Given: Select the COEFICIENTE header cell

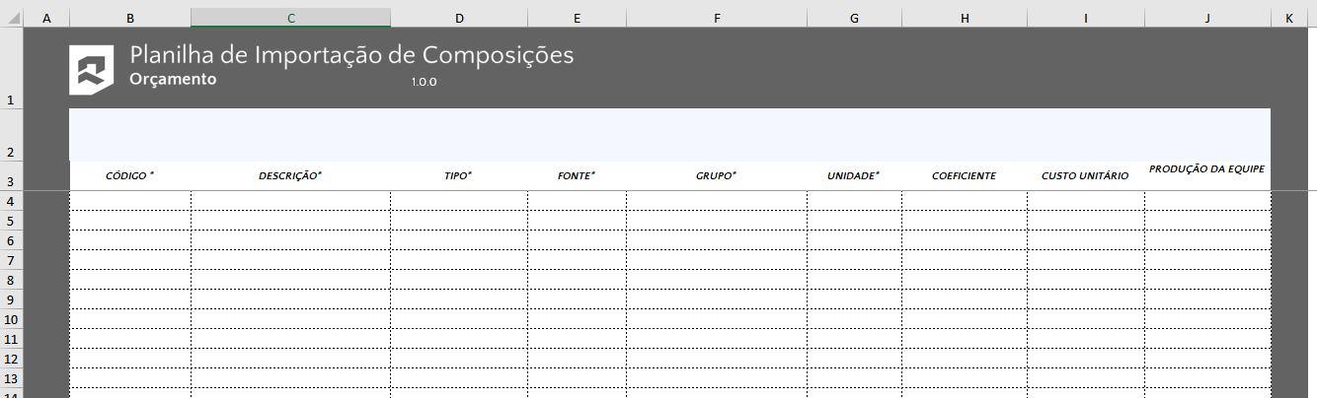Looking at the screenshot, I should pos(964,175).
